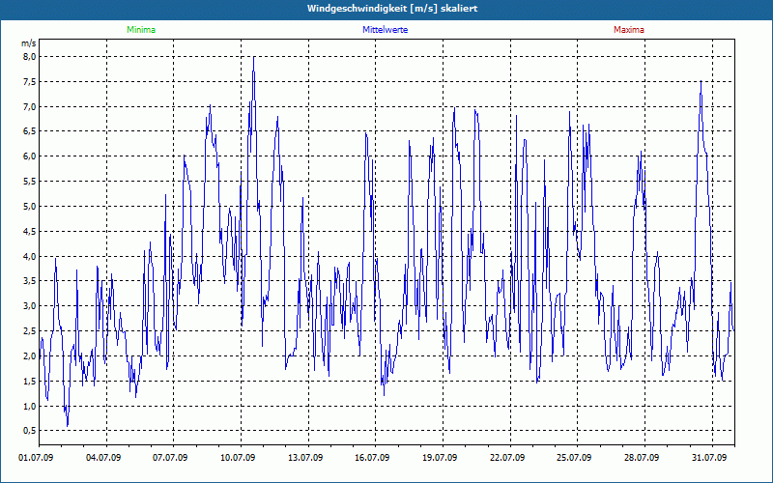Select the 10.07.09 date on the x-axis
This screenshot has height=483, width=773.
click(x=238, y=458)
